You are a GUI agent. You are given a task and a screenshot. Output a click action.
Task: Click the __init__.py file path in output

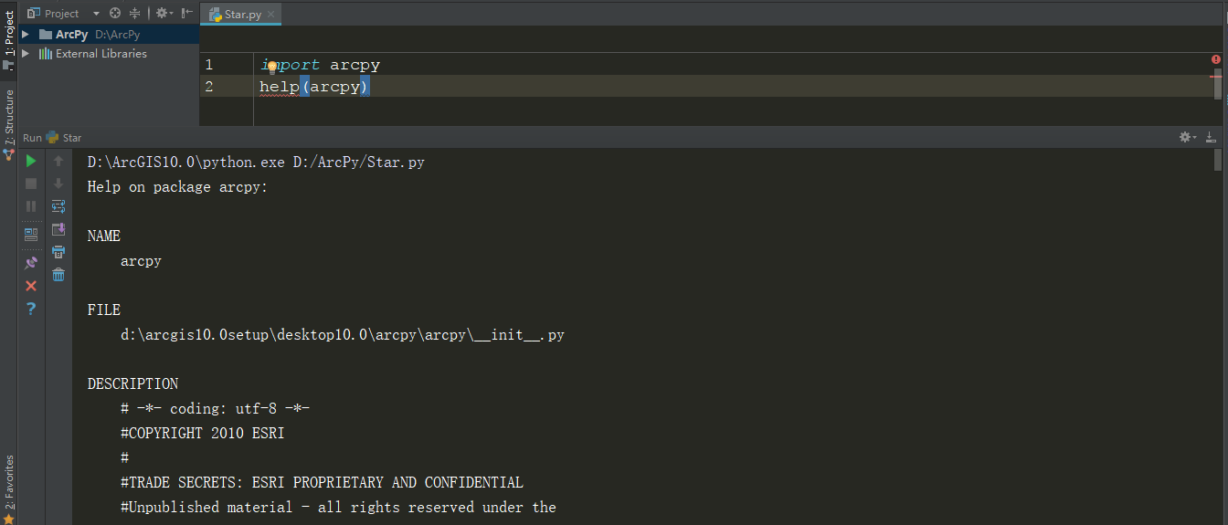(x=343, y=335)
